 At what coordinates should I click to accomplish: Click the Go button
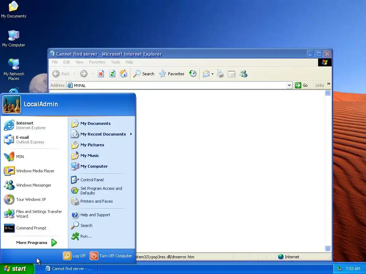301,86
